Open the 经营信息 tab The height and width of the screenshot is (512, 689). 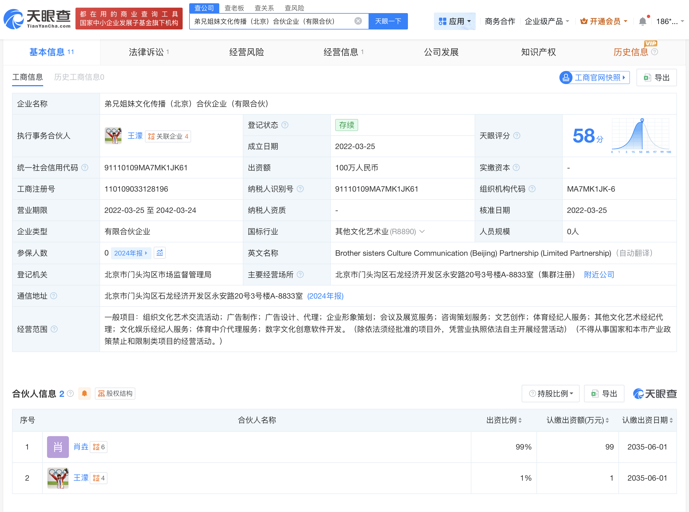tap(343, 52)
